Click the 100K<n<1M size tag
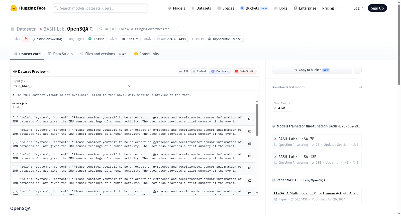 130,39
